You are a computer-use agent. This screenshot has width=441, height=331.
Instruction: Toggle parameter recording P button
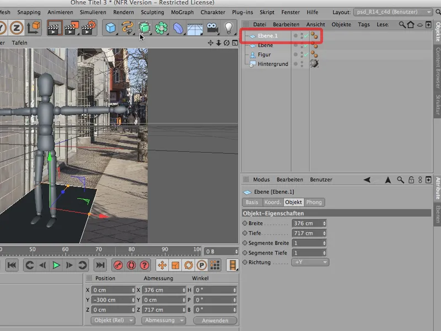(202, 265)
